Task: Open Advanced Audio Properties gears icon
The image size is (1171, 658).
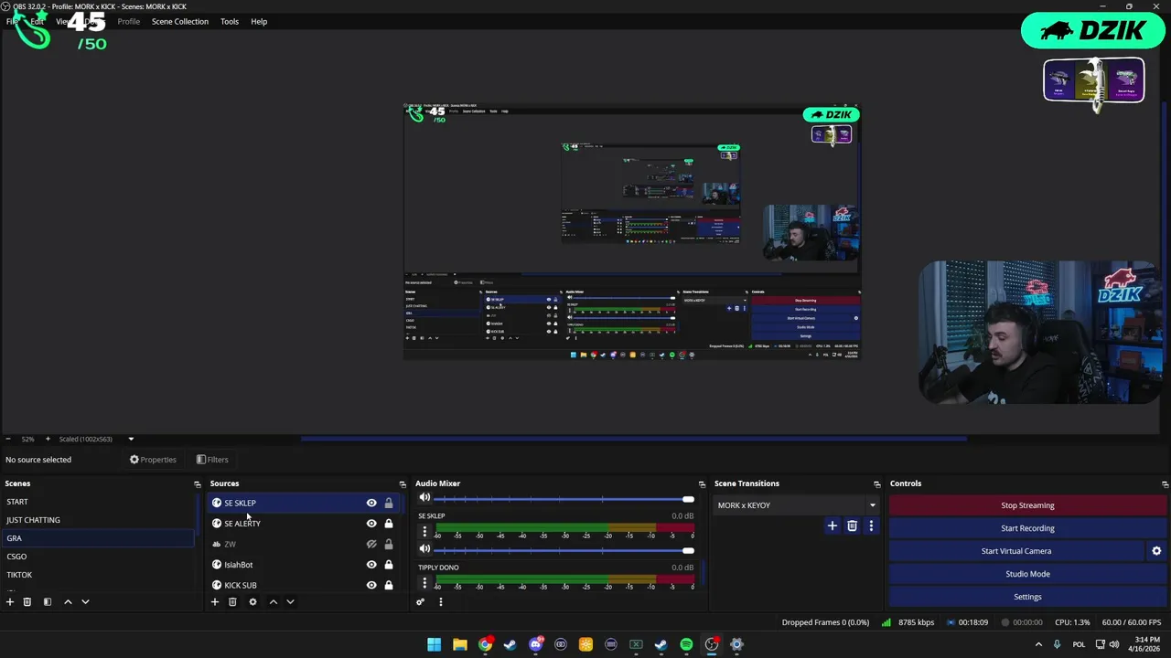Action: point(420,602)
